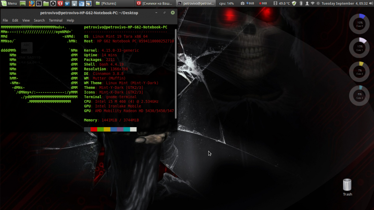Screen dimensions: 374x210
Task: Click the upload speed 98B indicator
Action: point(263,3)
